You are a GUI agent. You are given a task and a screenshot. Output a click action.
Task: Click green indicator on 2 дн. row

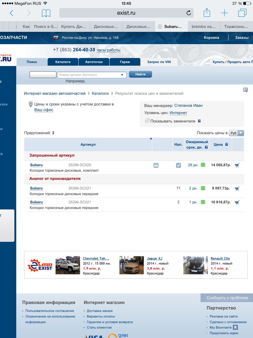click(203, 188)
